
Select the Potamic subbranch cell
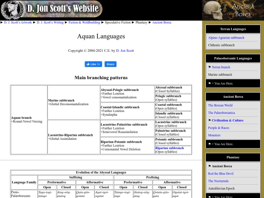(x=173, y=141)
